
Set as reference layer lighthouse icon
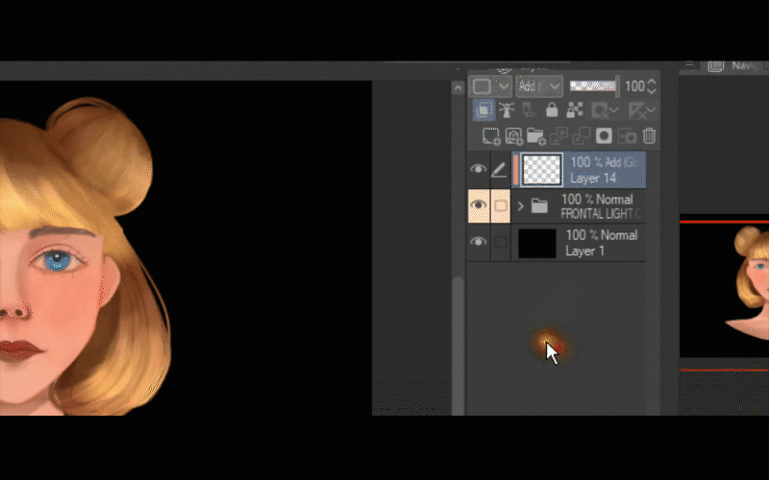tap(507, 110)
